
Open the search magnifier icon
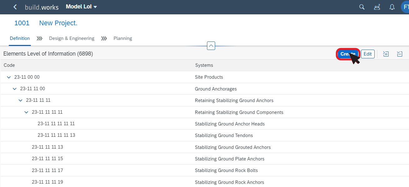tap(362, 7)
